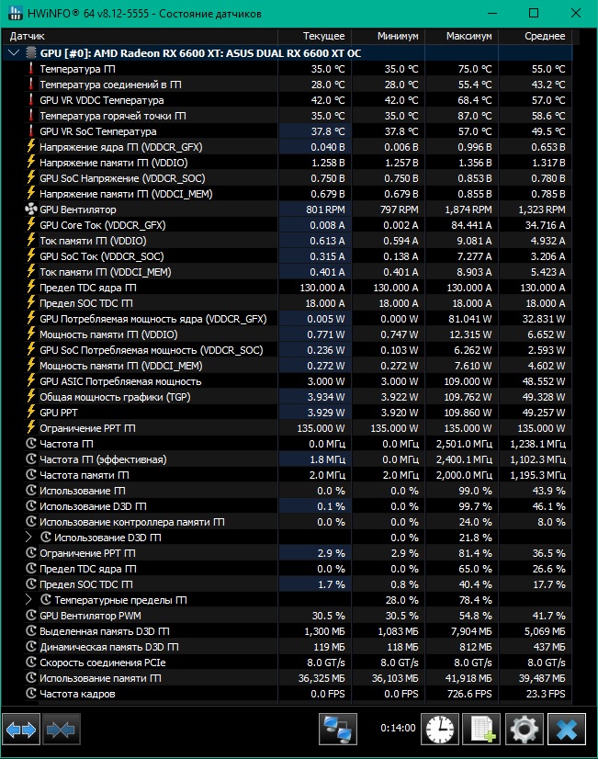Click the Среднее column header
This screenshot has height=759, width=598.
536,36
